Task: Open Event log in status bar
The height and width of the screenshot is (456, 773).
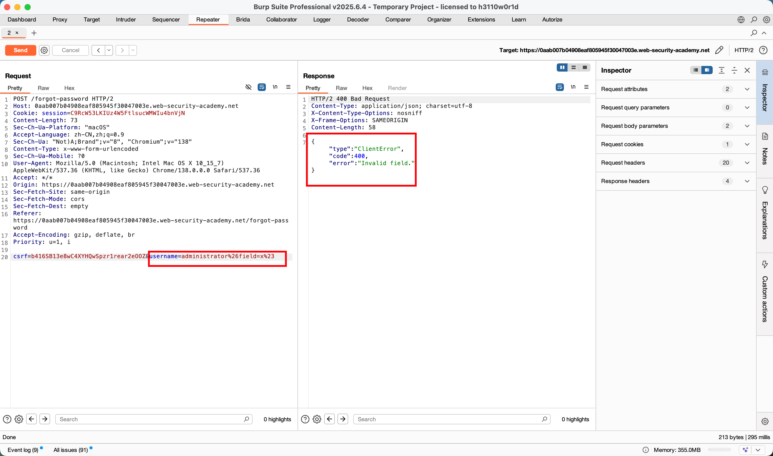Action: tap(23, 450)
